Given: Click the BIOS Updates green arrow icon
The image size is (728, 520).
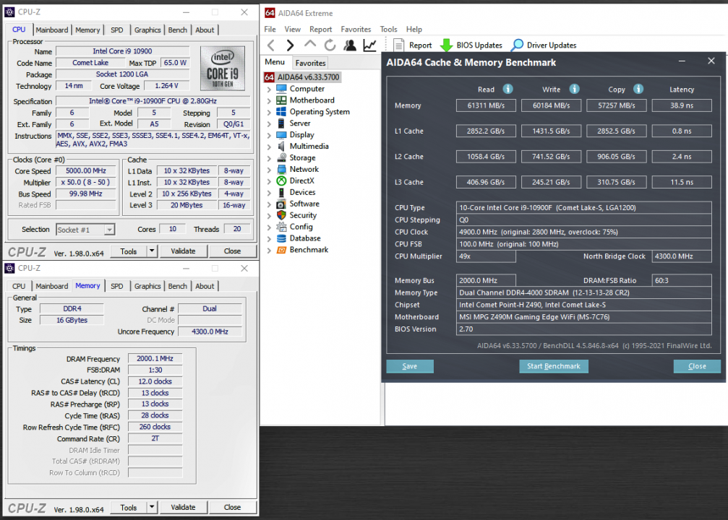Looking at the screenshot, I should point(446,45).
